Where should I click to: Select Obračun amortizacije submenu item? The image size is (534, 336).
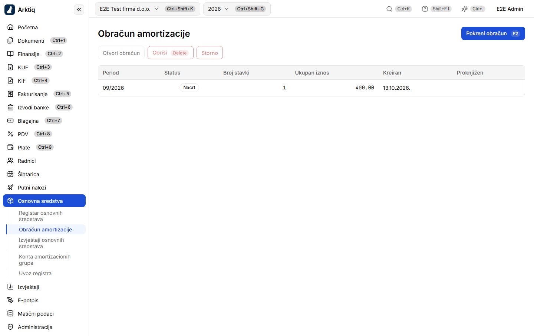46,230
